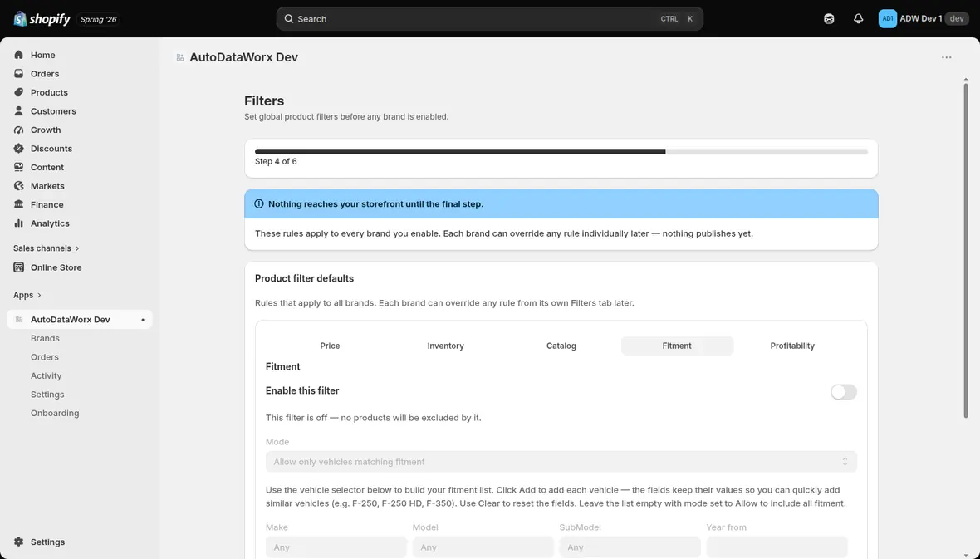Go to Home in sidebar
This screenshot has height=559, width=980.
pyautogui.click(x=42, y=55)
